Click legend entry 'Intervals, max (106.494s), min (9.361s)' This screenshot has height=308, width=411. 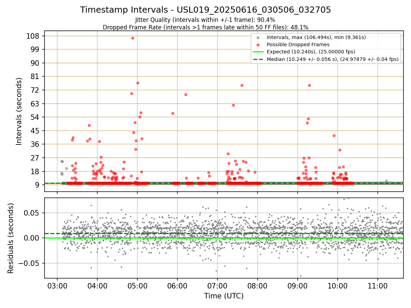(x=316, y=37)
